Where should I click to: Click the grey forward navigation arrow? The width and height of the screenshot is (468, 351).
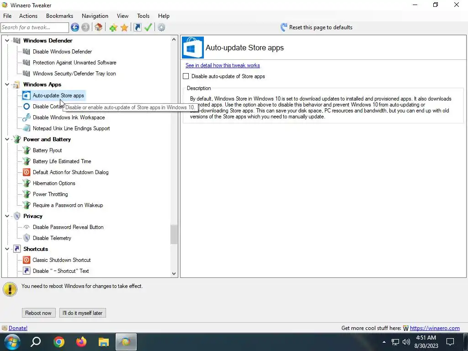[85, 27]
